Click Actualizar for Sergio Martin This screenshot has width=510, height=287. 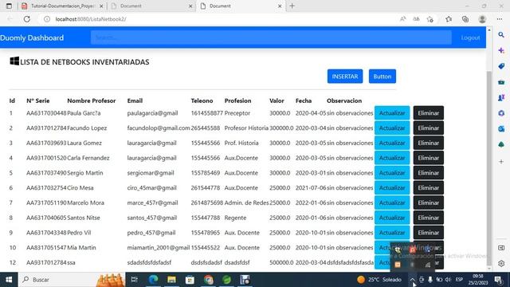tap(392, 173)
